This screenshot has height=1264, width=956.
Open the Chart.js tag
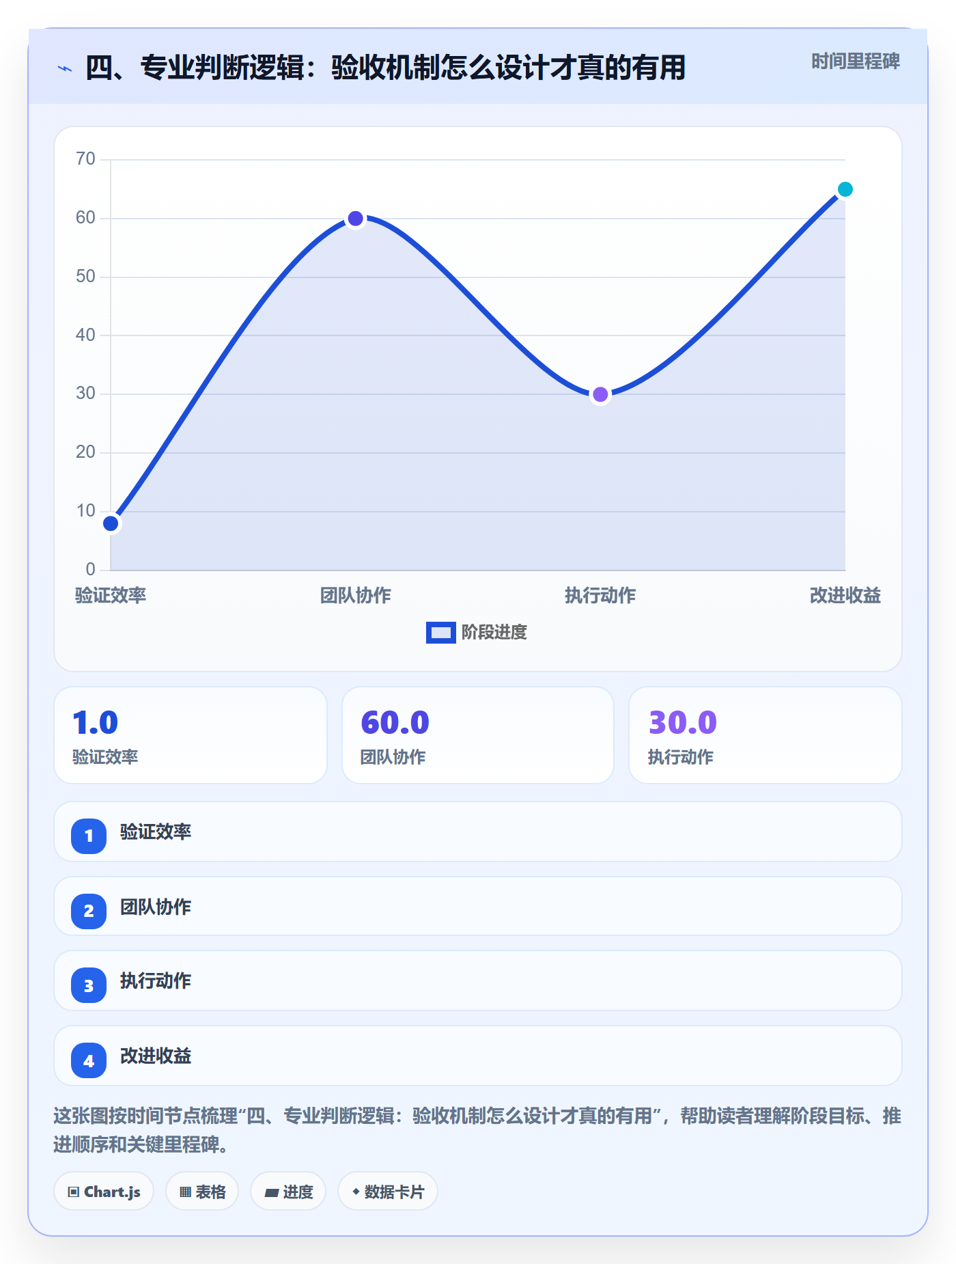(x=104, y=1192)
